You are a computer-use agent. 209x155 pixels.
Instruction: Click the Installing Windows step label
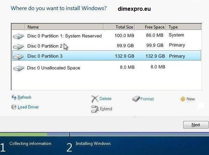tap(93, 144)
